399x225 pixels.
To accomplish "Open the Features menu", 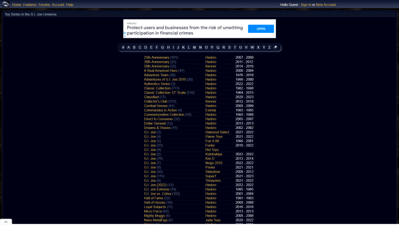I will point(30,4).
